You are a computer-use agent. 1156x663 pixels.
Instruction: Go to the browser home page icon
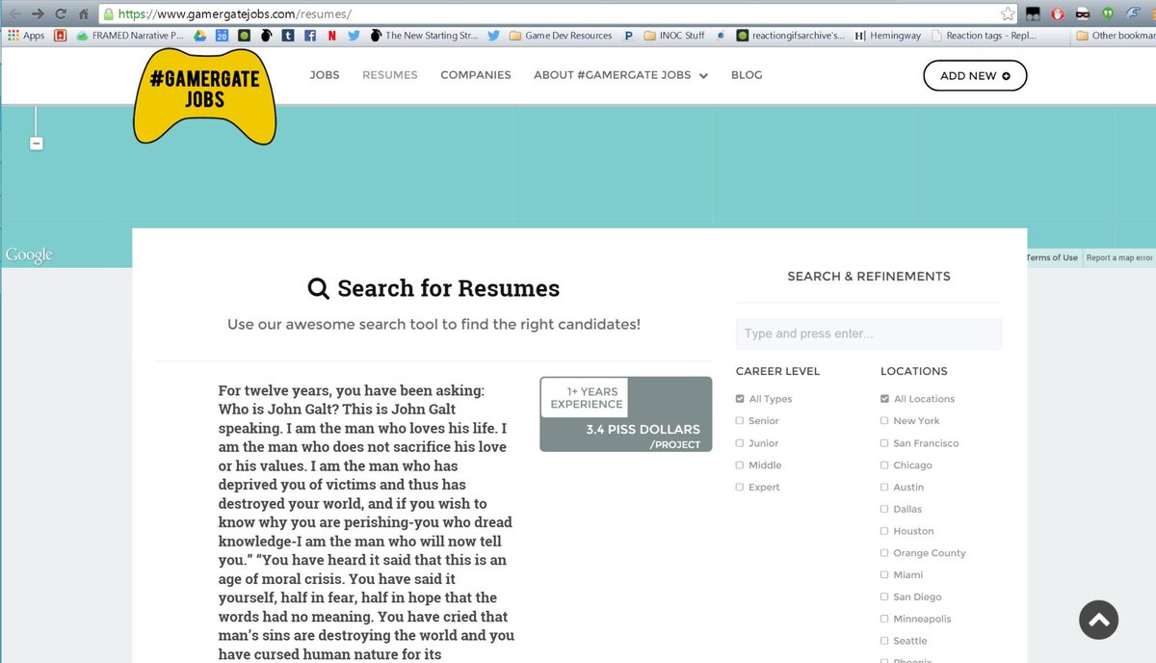click(85, 13)
